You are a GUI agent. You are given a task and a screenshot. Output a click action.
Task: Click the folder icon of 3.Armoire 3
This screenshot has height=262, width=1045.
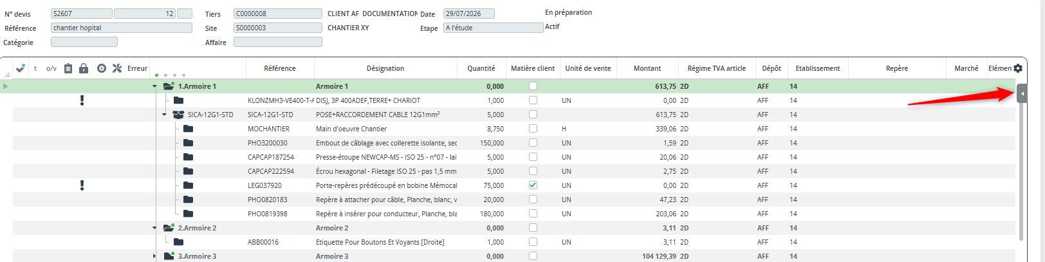click(169, 256)
